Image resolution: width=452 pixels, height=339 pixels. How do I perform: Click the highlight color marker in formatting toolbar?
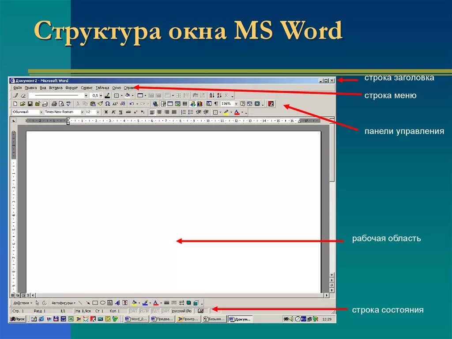[x=226, y=112]
